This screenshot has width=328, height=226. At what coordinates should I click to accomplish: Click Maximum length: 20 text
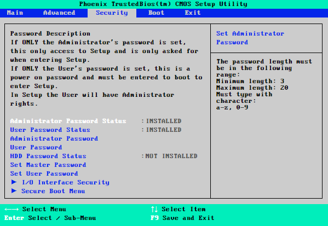tap(252, 88)
